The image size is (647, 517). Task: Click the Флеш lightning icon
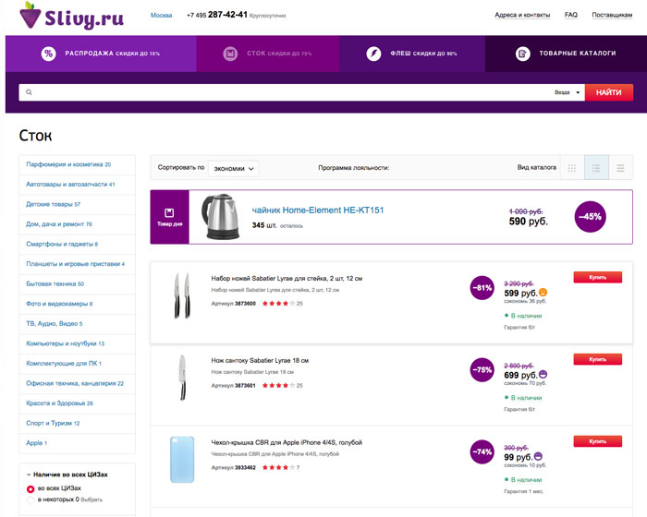373,54
